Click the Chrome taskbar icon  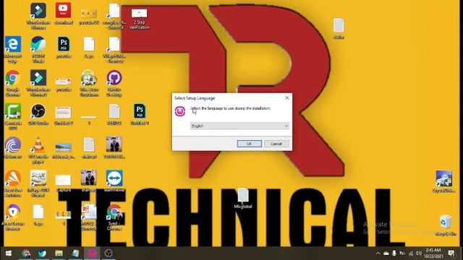click(26, 253)
